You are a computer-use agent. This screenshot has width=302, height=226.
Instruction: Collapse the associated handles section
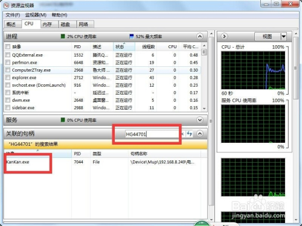199,133
